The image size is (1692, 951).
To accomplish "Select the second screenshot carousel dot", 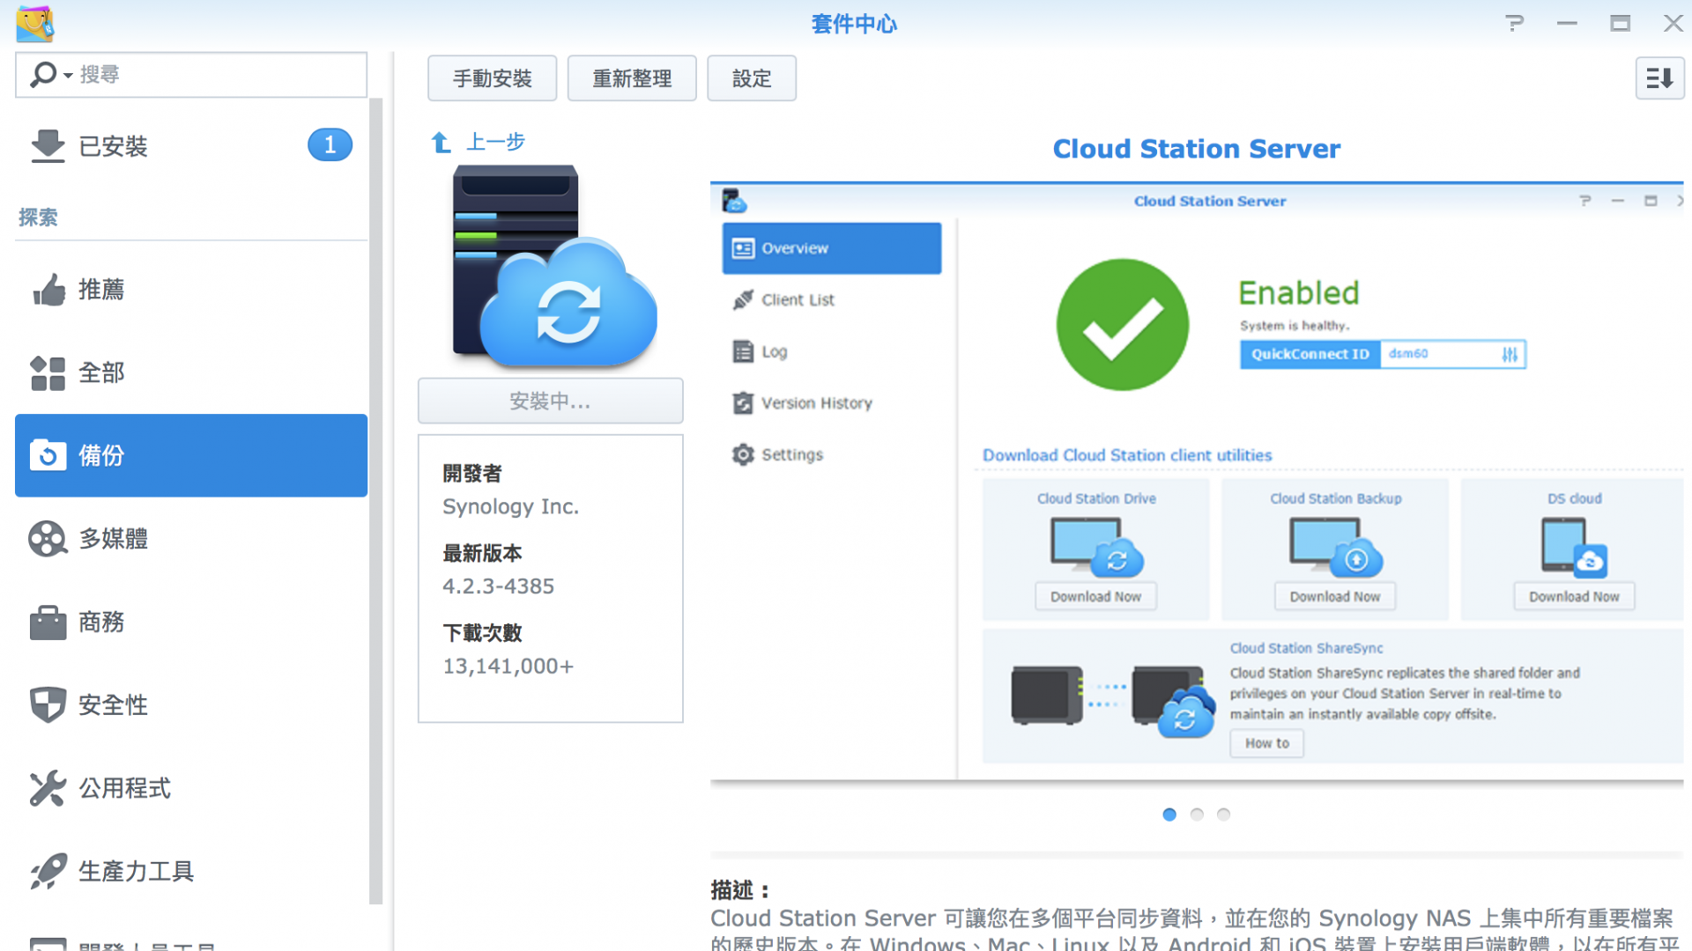I will point(1197,815).
